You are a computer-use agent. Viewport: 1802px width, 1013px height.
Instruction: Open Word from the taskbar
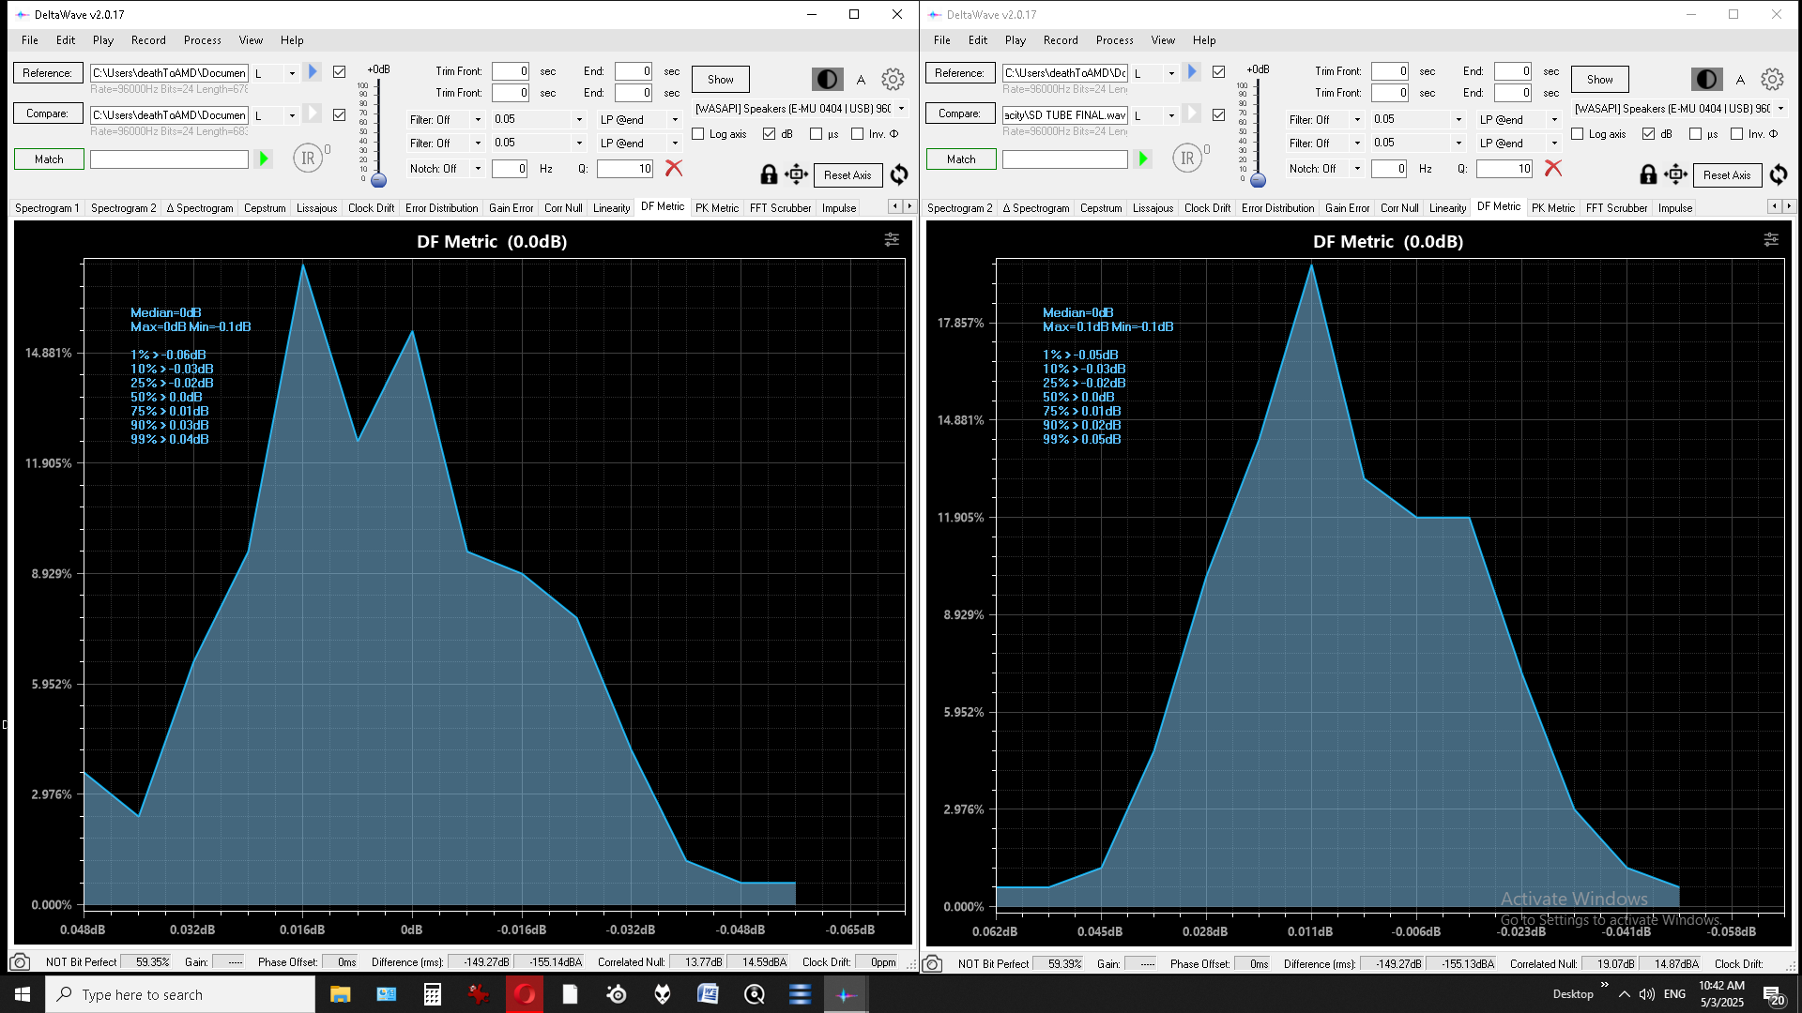709,994
